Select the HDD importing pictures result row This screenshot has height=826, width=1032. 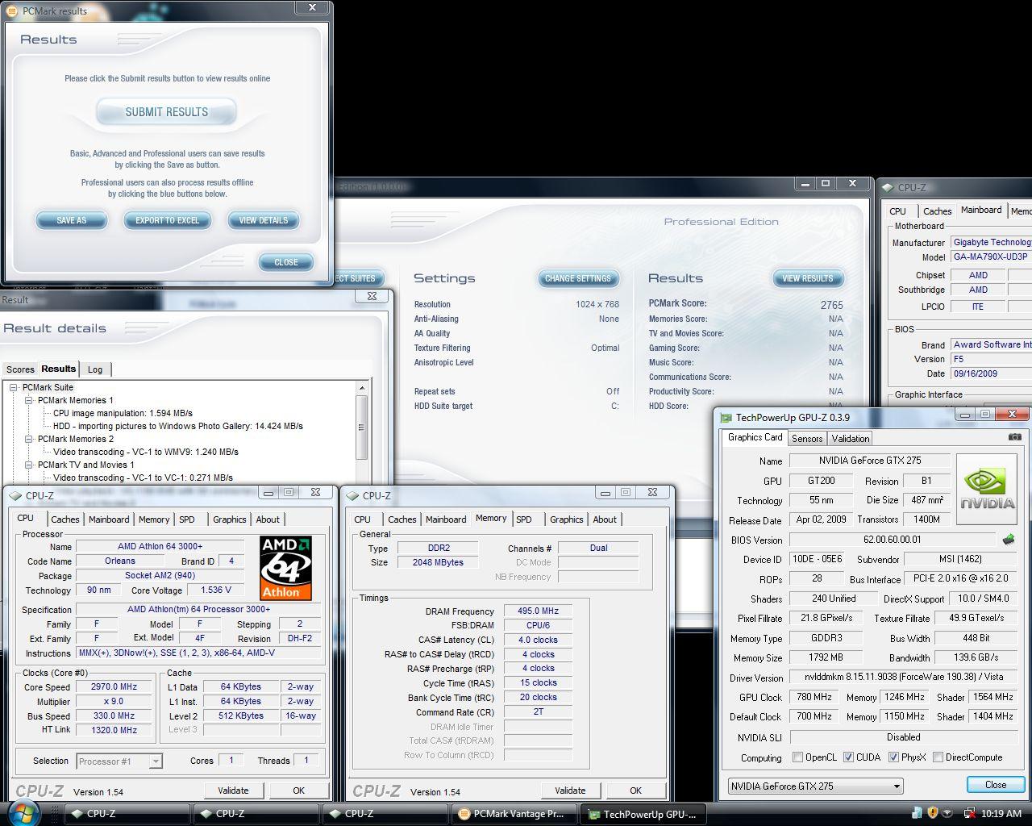pyautogui.click(x=178, y=426)
